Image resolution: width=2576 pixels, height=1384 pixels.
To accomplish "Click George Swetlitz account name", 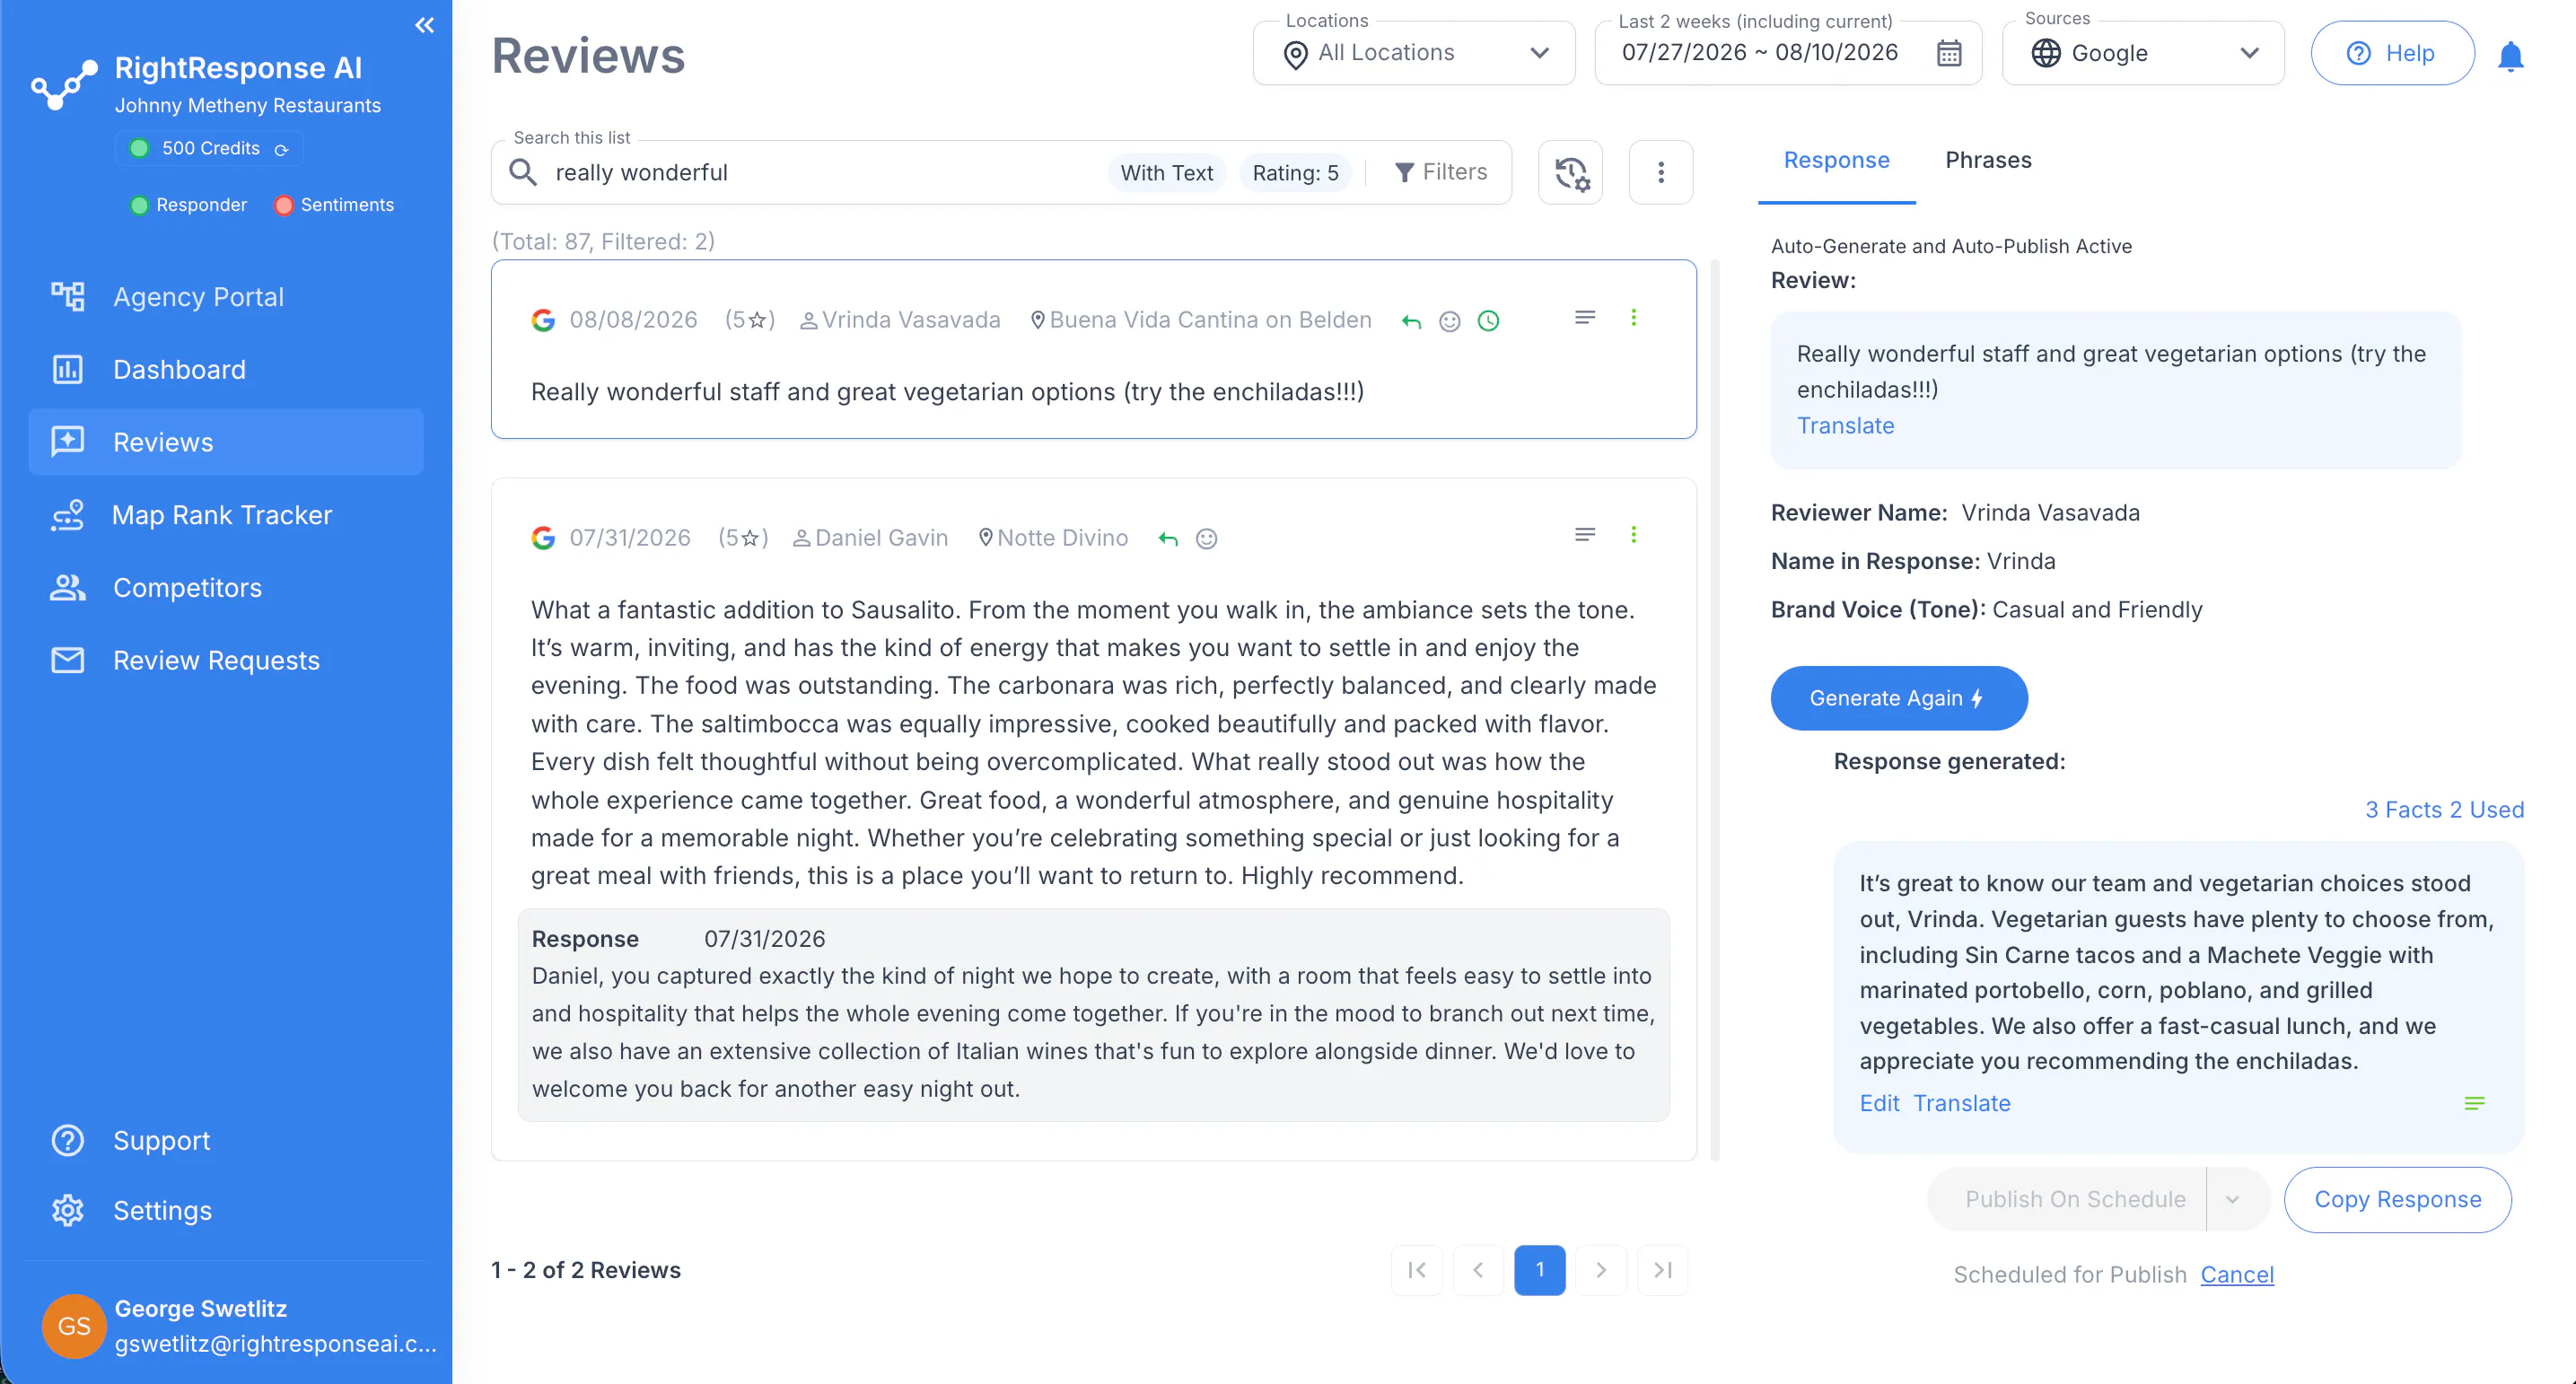I will tap(200, 1309).
